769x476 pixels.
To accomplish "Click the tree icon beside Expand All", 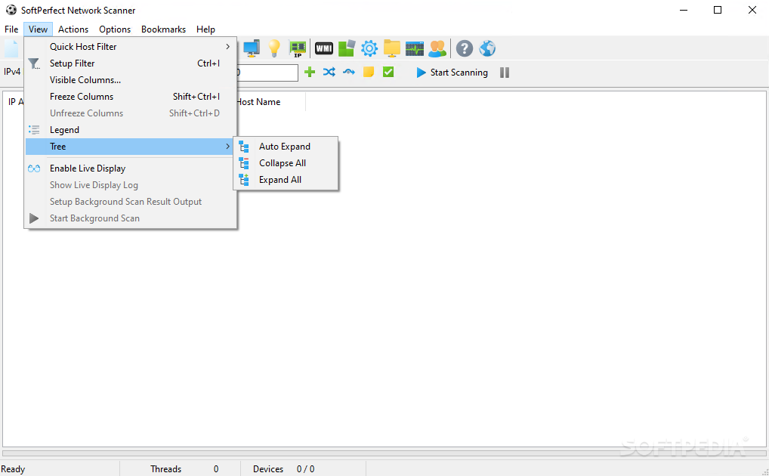I will 244,180.
